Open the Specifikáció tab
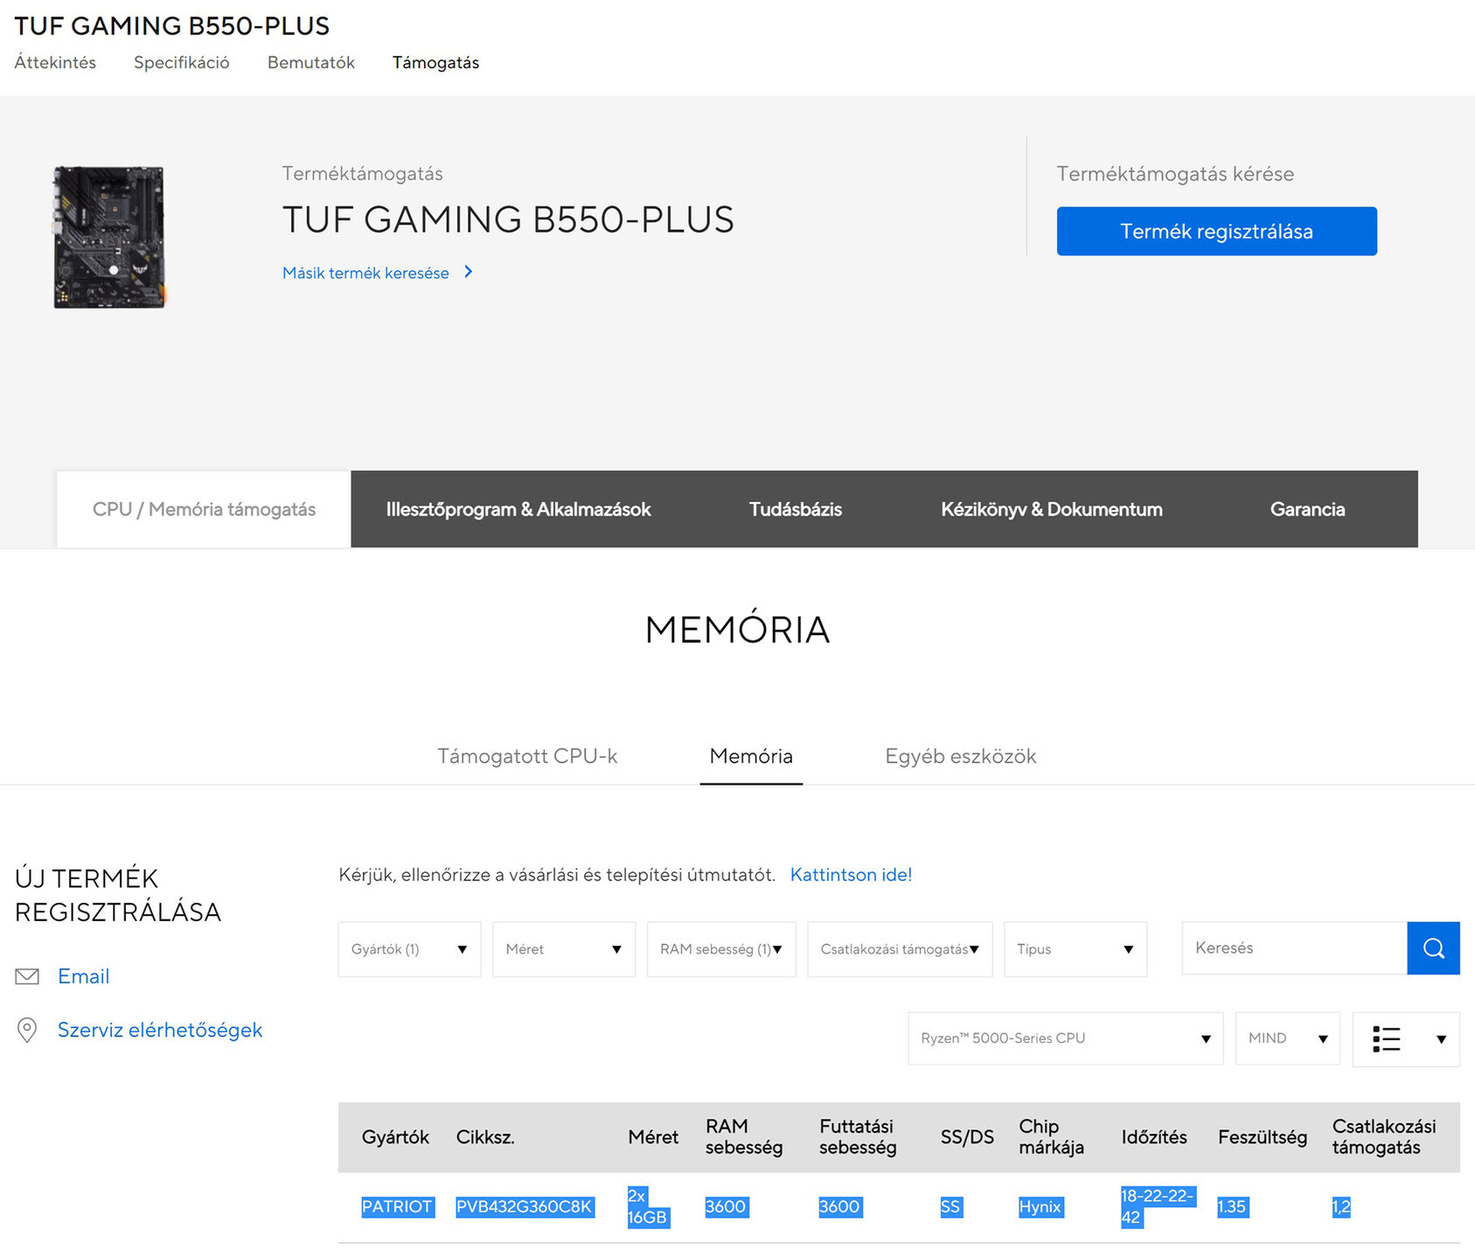1475x1251 pixels. click(x=182, y=62)
